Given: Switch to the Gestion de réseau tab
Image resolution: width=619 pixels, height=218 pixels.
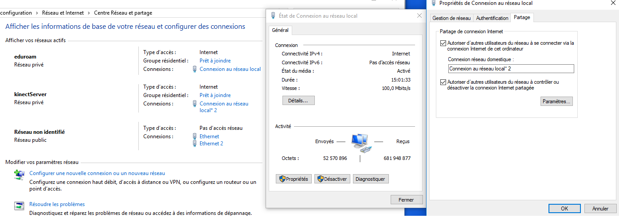Looking at the screenshot, I should [x=451, y=18].
